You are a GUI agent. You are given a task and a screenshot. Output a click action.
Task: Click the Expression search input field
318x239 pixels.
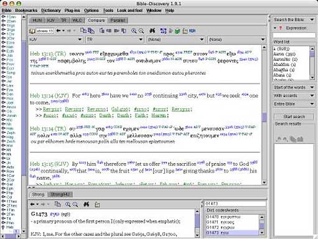(294, 35)
